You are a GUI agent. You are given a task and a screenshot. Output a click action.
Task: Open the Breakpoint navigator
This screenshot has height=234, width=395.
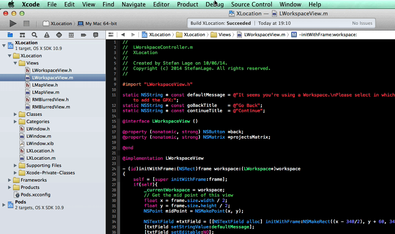pos(83,35)
